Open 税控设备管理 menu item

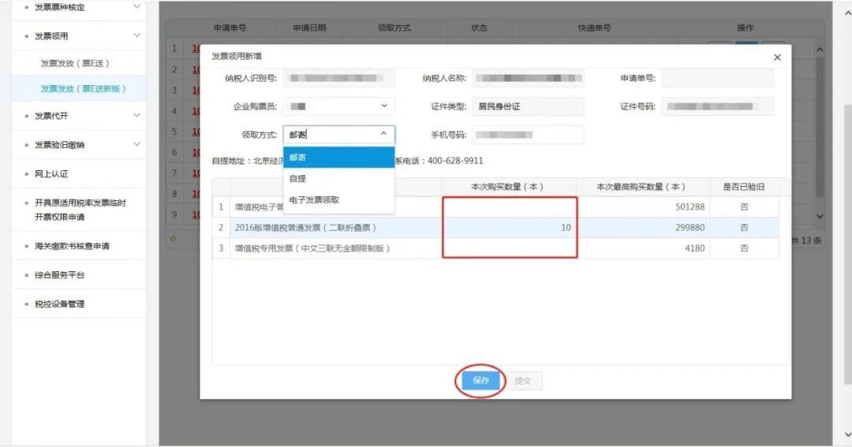[x=59, y=304]
